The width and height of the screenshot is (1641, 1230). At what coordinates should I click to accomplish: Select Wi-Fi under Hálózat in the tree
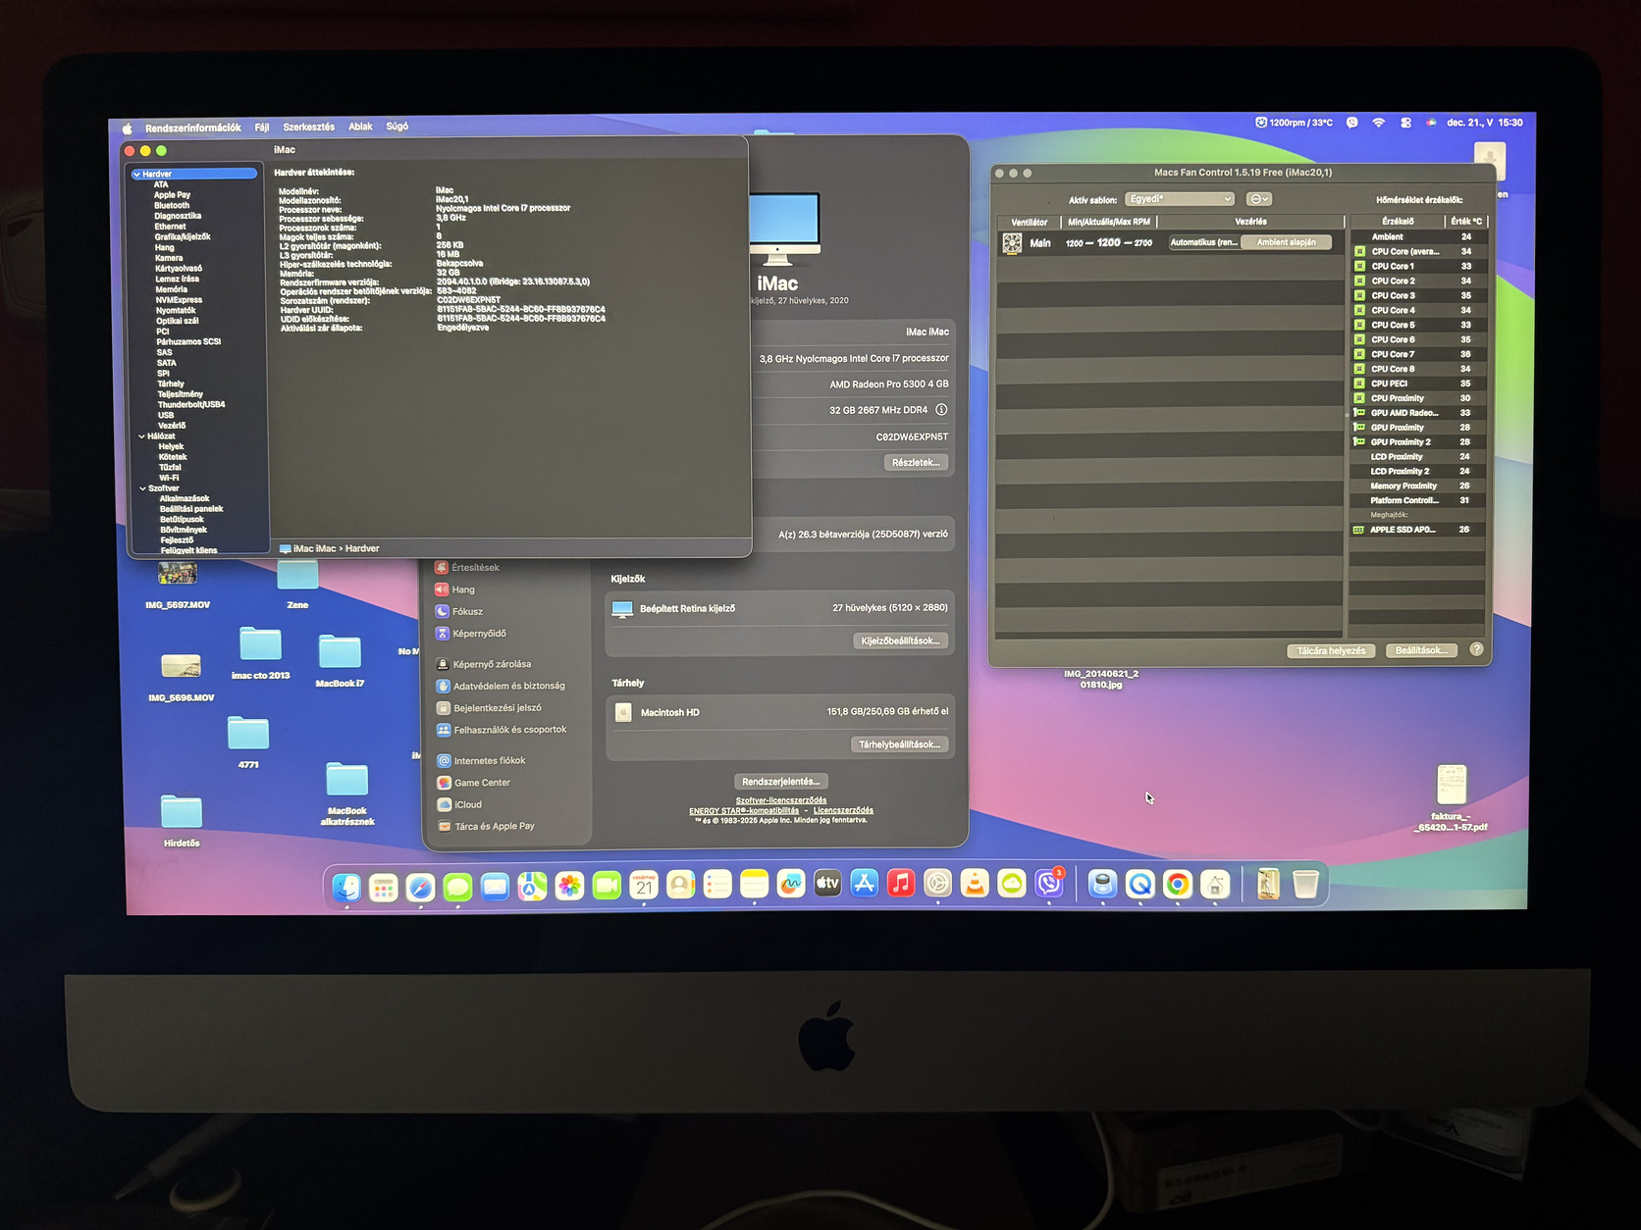pyautogui.click(x=170, y=478)
